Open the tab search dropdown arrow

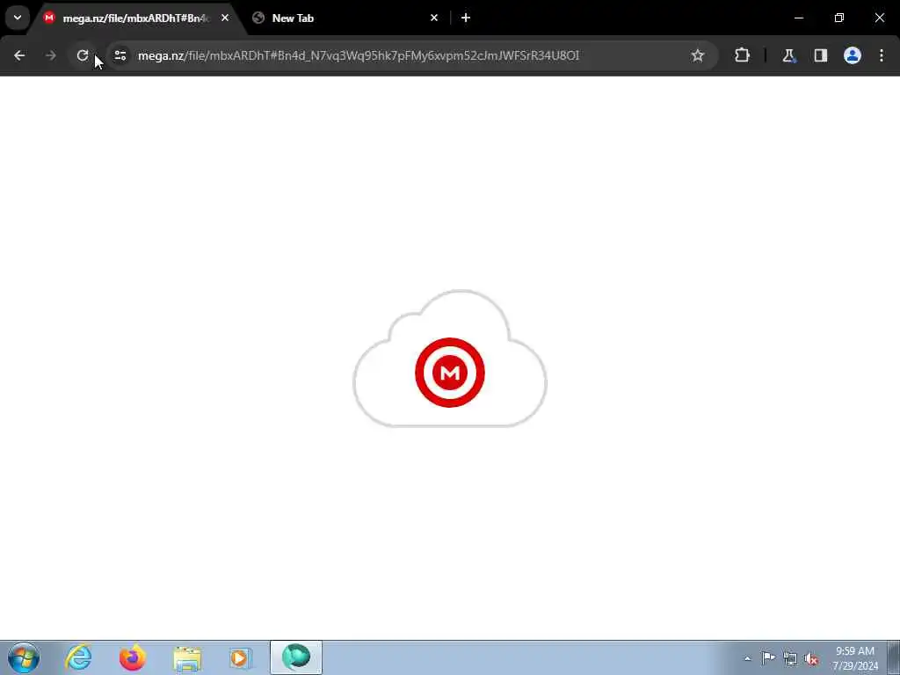click(18, 18)
